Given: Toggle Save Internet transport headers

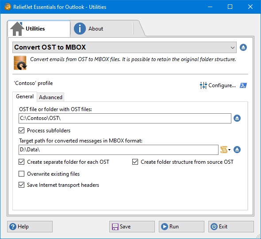Looking at the screenshot, I should coord(22,185).
